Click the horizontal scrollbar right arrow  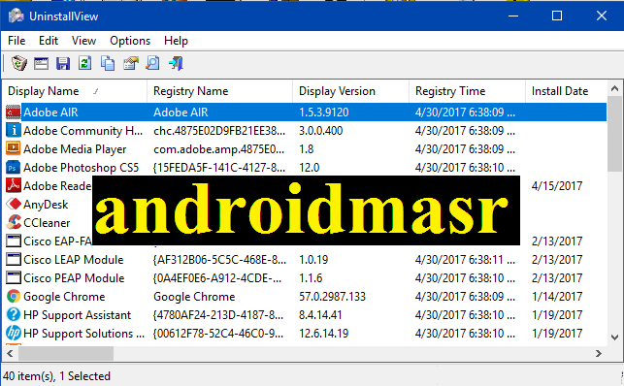coord(599,353)
